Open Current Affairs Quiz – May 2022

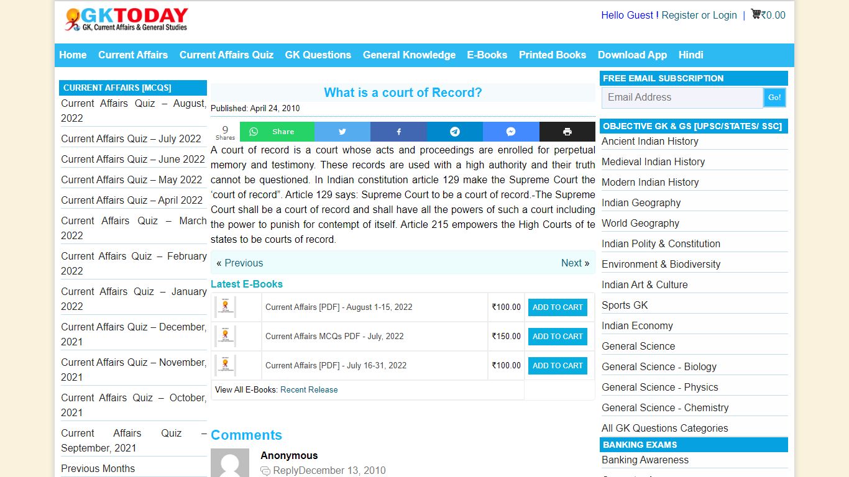(x=132, y=179)
